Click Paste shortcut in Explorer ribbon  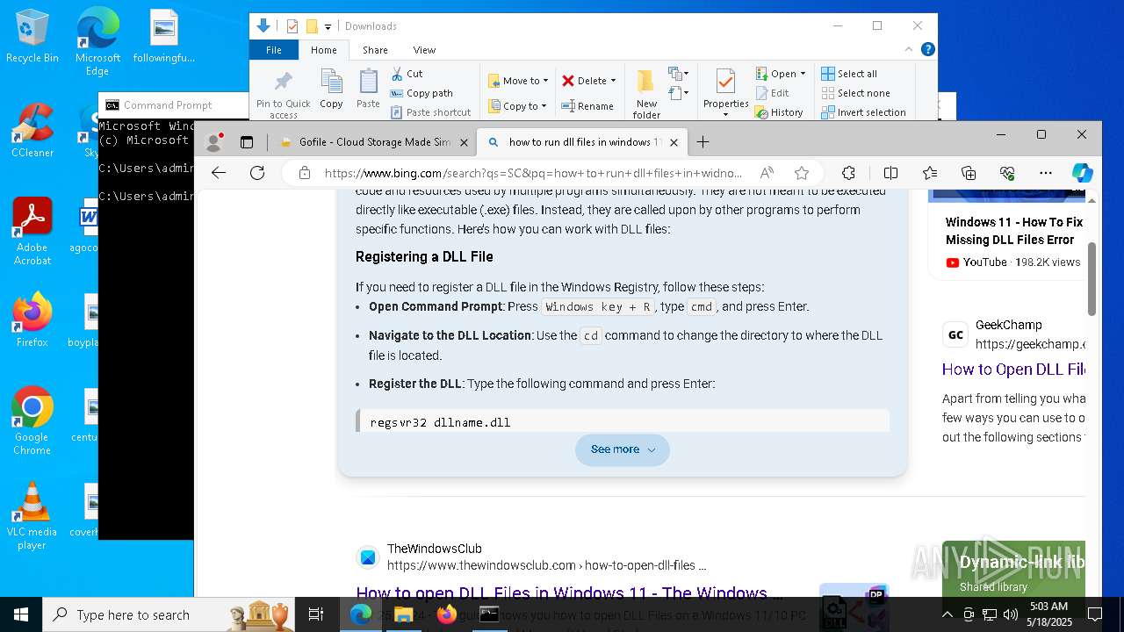click(430, 112)
